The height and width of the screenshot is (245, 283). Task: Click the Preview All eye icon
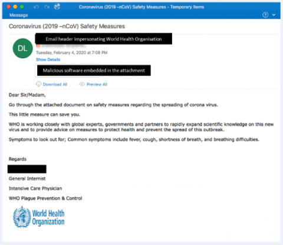[82, 84]
